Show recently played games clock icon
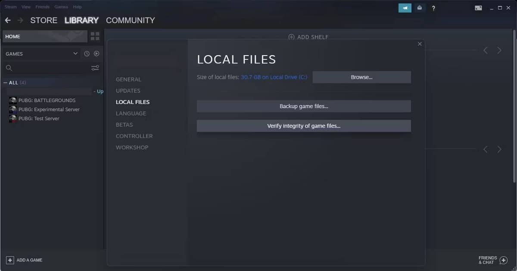 tap(87, 53)
